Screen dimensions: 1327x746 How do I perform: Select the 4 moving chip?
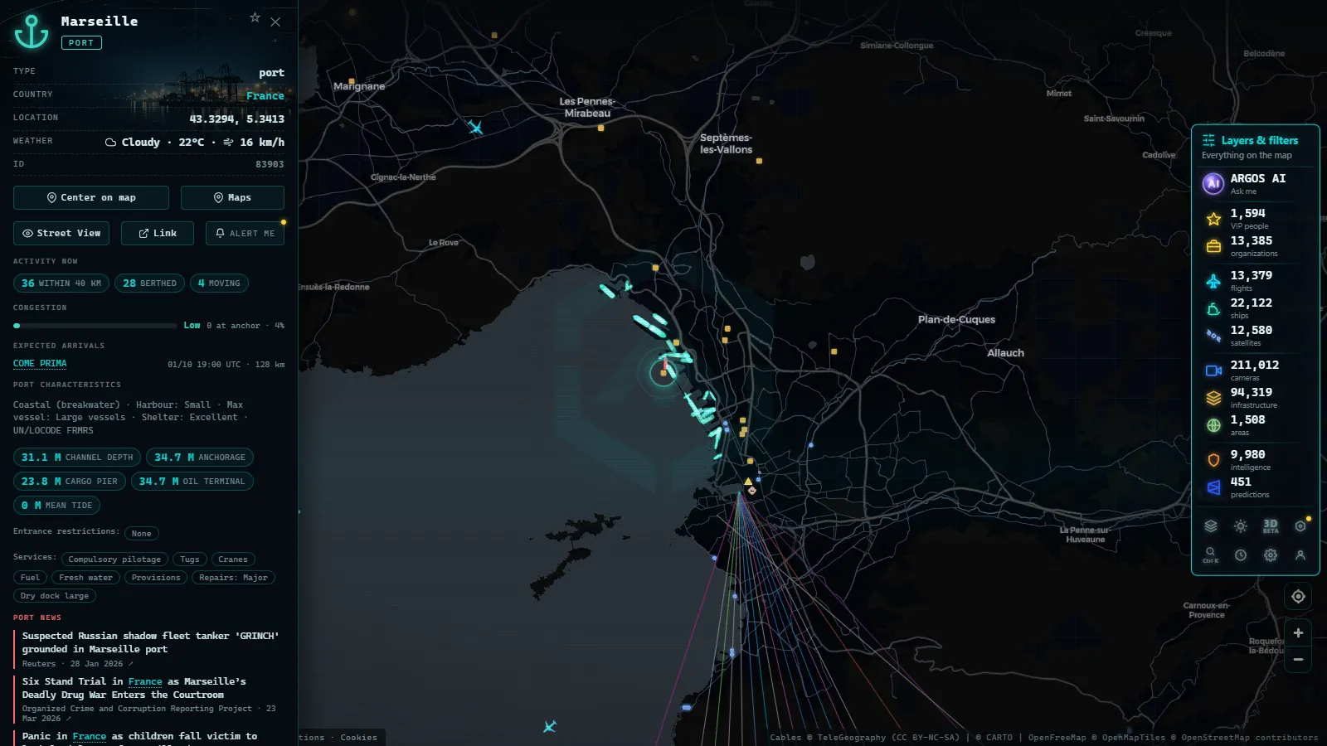pos(219,283)
